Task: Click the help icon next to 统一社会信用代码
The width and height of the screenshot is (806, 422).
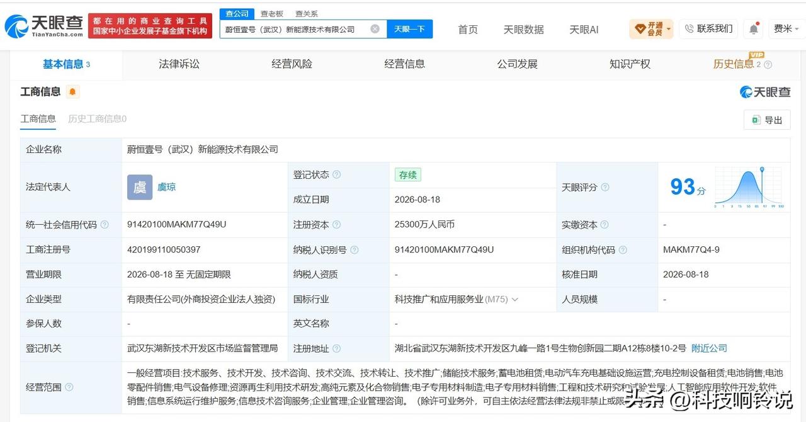Action: point(105,225)
